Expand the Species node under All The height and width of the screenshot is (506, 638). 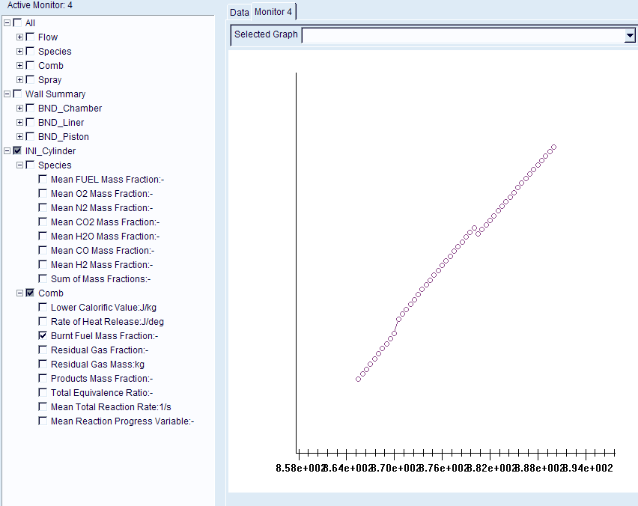[19, 51]
